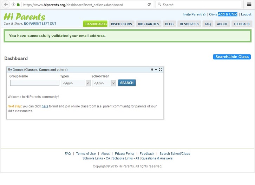
Task: Focus the Group Name input field
Action: (x=35, y=83)
